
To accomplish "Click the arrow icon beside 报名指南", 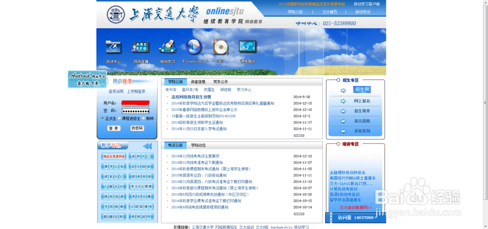I will pyautogui.click(x=343, y=121).
